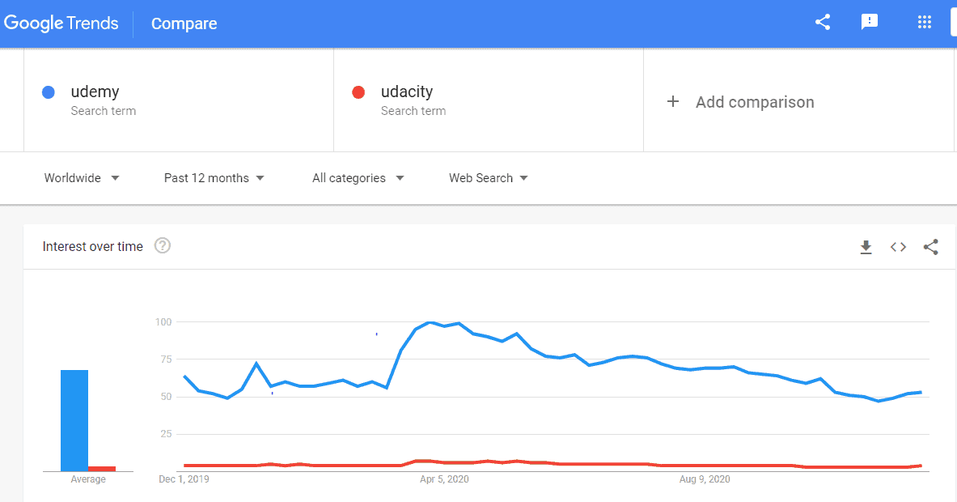
Task: Select the Compare header item
Action: 184,23
